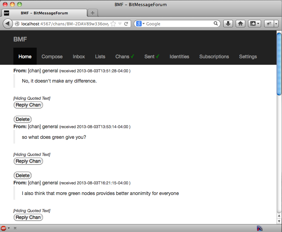Image resolution: width=282 pixels, height=232 pixels.
Task: Click the BMF favicon in the tab
Action: pyautogui.click(x=7, y=13)
